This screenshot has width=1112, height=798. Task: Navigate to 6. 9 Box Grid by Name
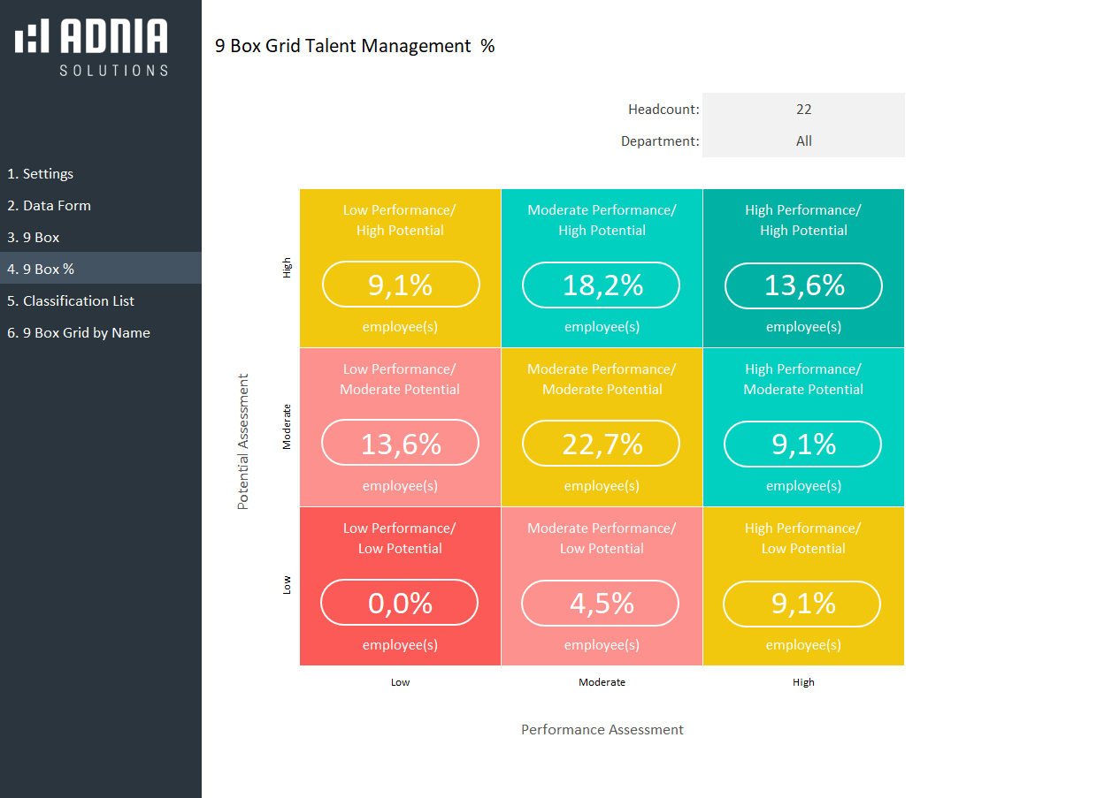click(x=79, y=333)
